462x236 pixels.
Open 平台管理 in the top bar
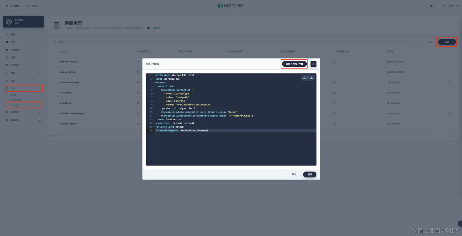click(12, 6)
